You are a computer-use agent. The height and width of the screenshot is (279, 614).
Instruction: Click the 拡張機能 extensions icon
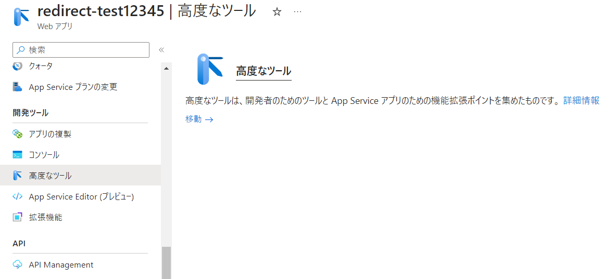[18, 217]
